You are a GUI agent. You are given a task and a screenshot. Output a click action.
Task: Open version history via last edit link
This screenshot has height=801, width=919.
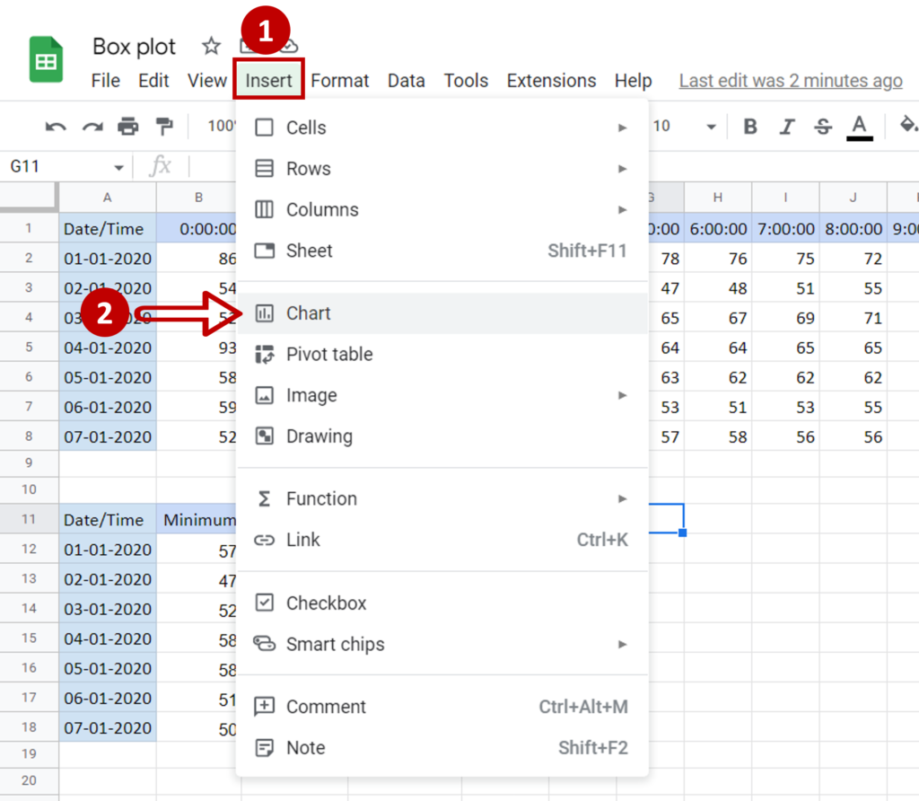790,80
